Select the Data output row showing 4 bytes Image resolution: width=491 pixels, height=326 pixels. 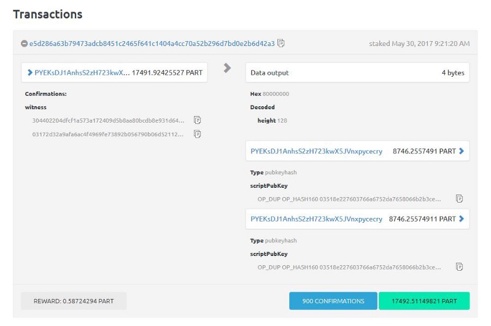(x=358, y=72)
